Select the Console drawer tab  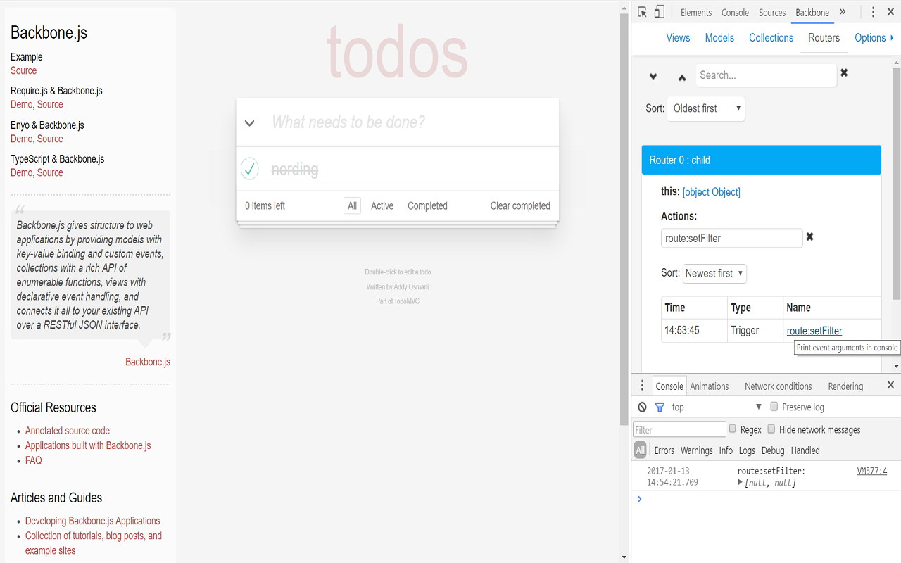(x=669, y=386)
